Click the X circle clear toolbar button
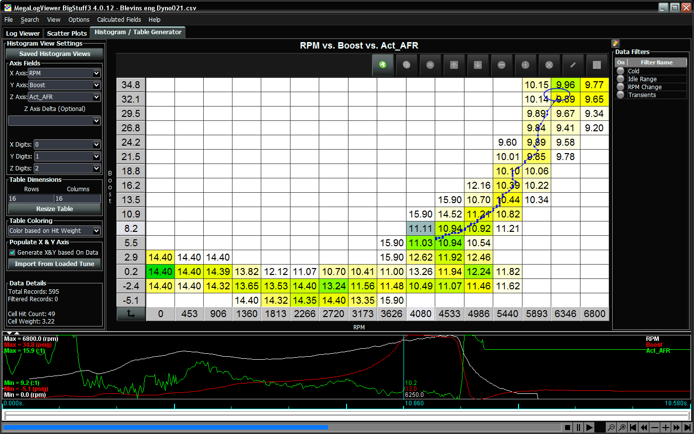The image size is (694, 434). pos(549,65)
